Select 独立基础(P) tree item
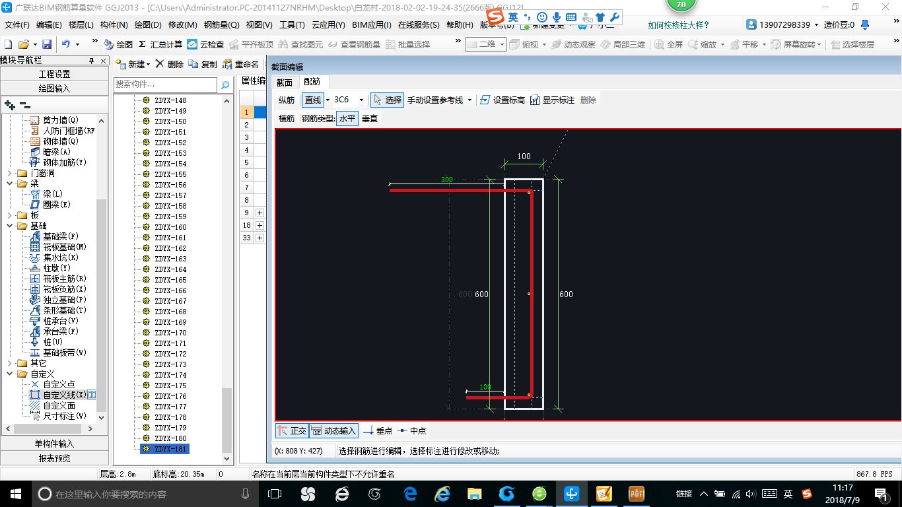Screen dimensions: 902x507 (x=58, y=300)
